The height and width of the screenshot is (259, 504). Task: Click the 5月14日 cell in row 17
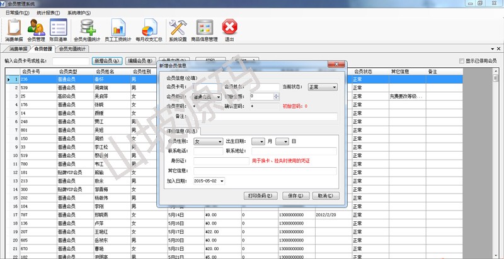pyautogui.click(x=186, y=215)
